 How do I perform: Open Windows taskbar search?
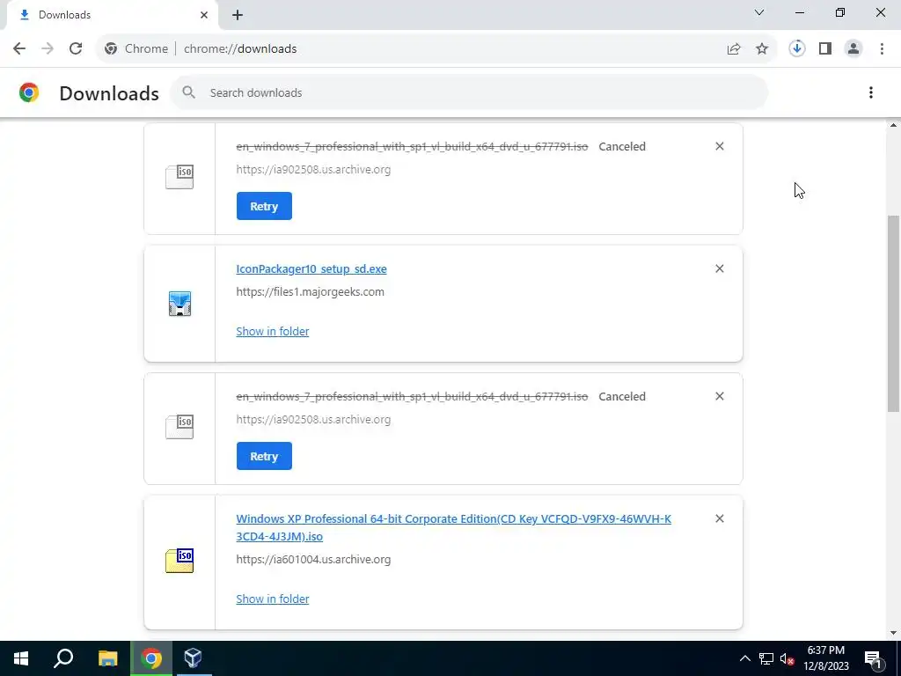click(63, 658)
